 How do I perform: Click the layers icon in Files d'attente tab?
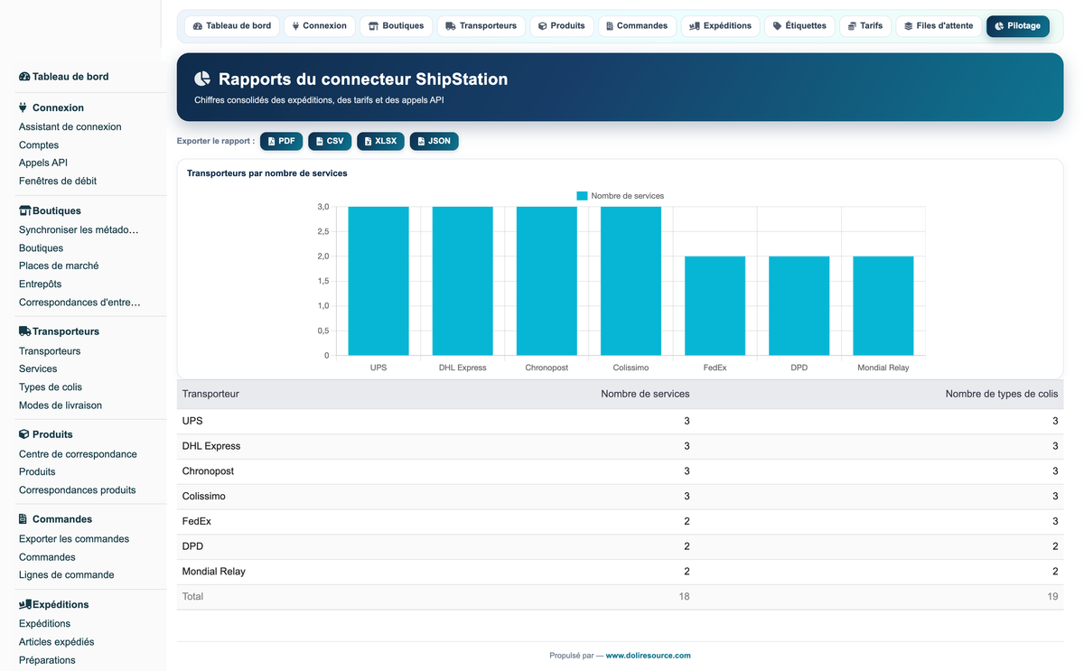[x=909, y=26]
